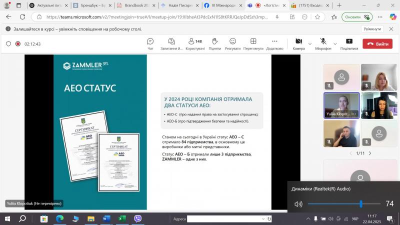
Task: Open File Explorer from taskbar
Action: [91, 218]
